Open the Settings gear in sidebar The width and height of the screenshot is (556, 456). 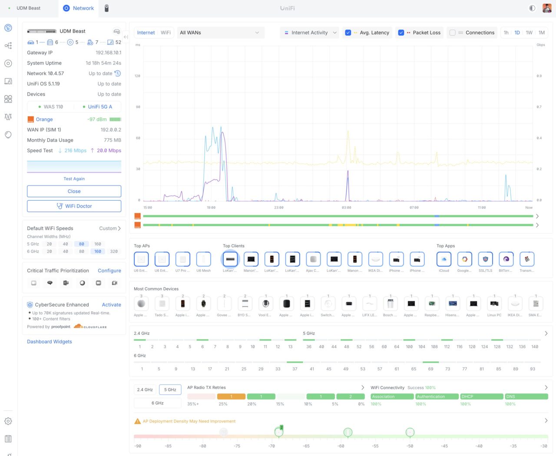click(x=8, y=421)
